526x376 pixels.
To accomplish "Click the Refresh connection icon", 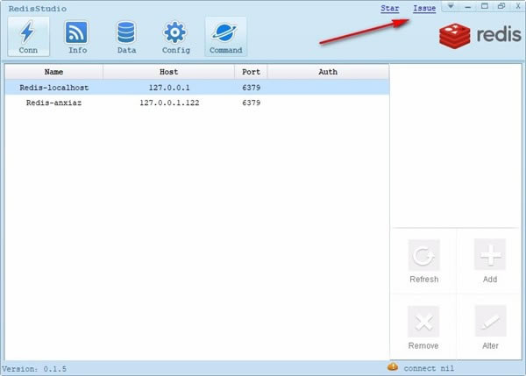I will 423,255.
